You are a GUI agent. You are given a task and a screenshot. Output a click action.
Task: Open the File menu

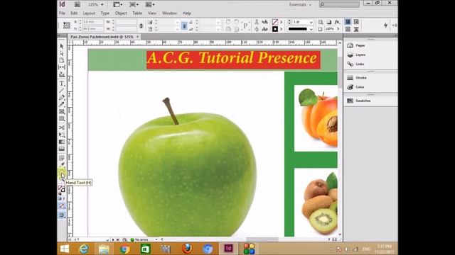click(x=62, y=13)
